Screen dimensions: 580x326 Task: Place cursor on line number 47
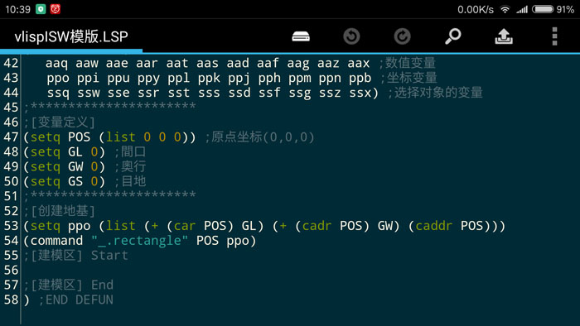11,137
